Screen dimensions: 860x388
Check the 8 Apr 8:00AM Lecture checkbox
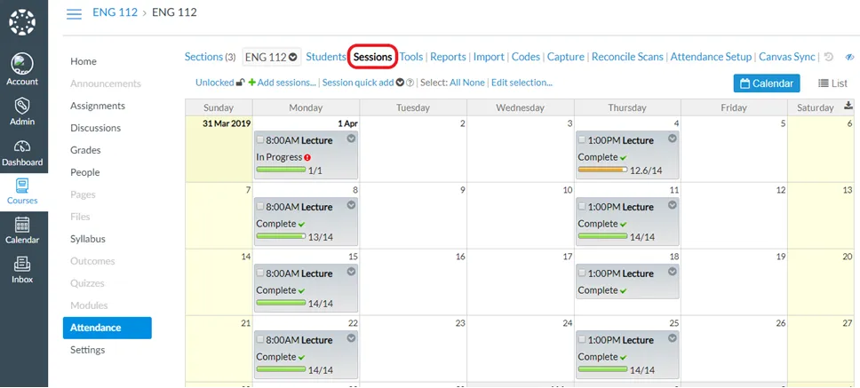click(x=260, y=207)
